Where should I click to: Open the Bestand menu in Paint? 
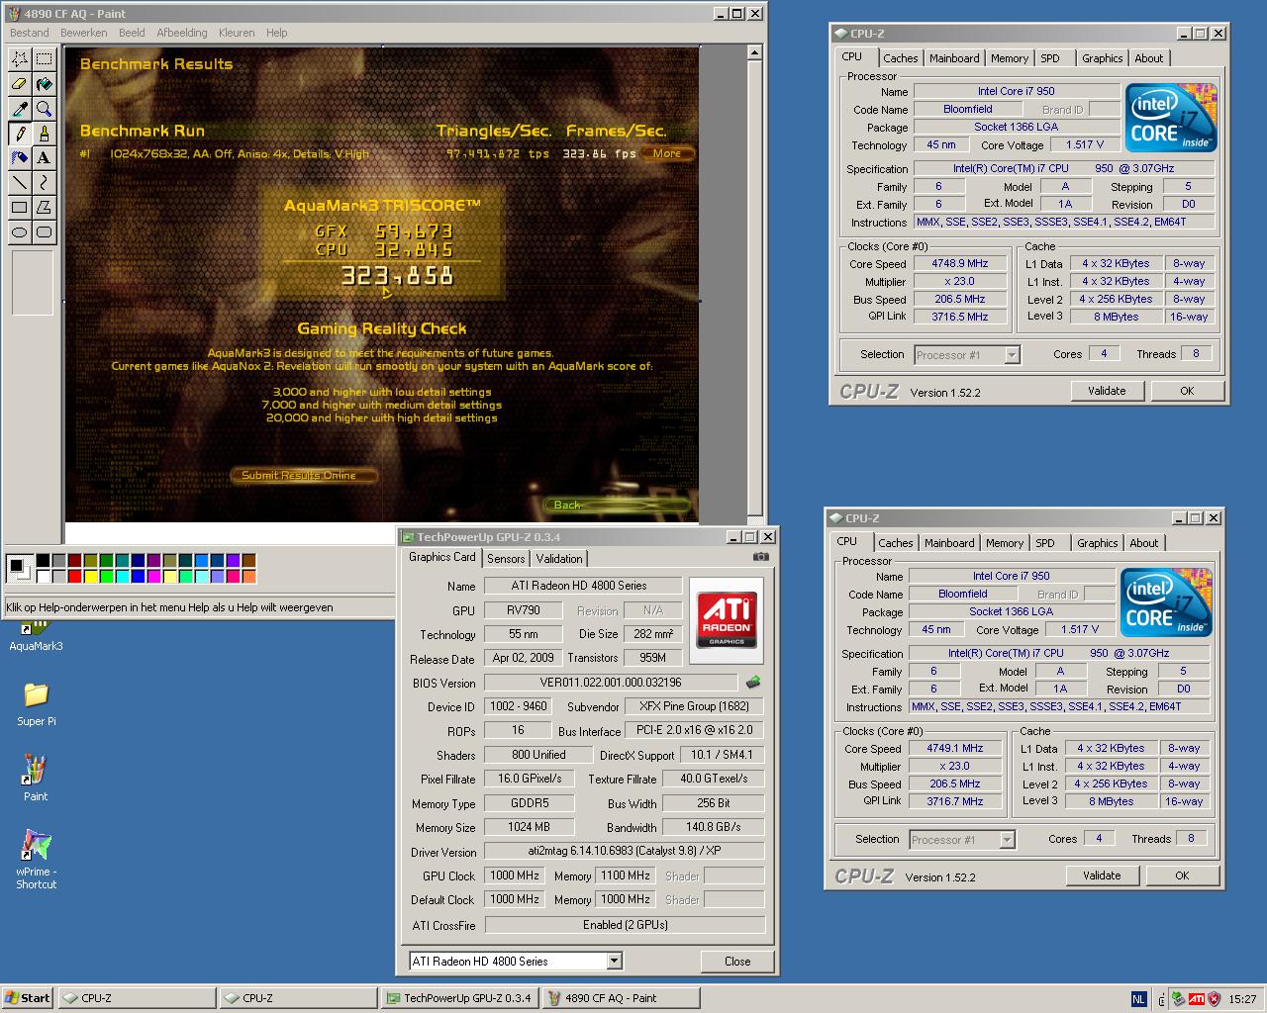click(29, 33)
